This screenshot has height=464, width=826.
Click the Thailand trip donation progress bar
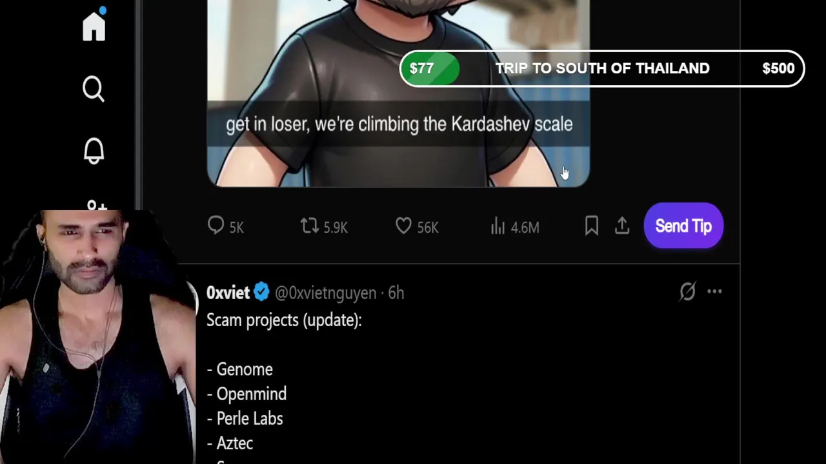point(601,68)
